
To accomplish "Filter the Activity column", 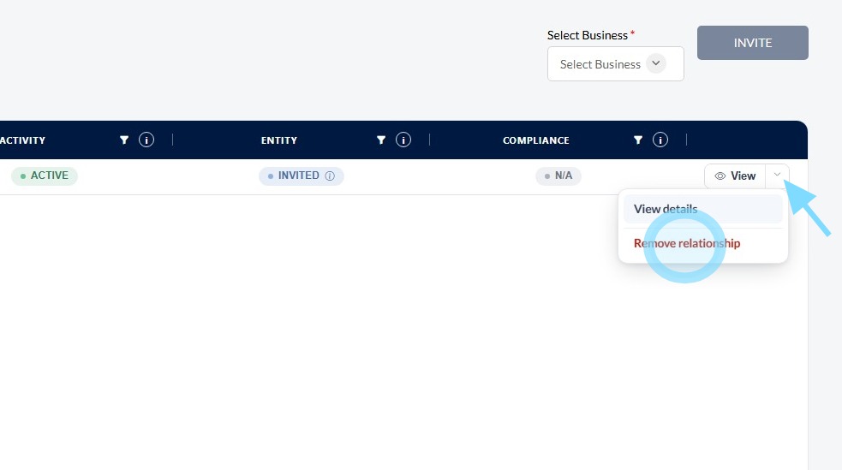I will [x=124, y=140].
